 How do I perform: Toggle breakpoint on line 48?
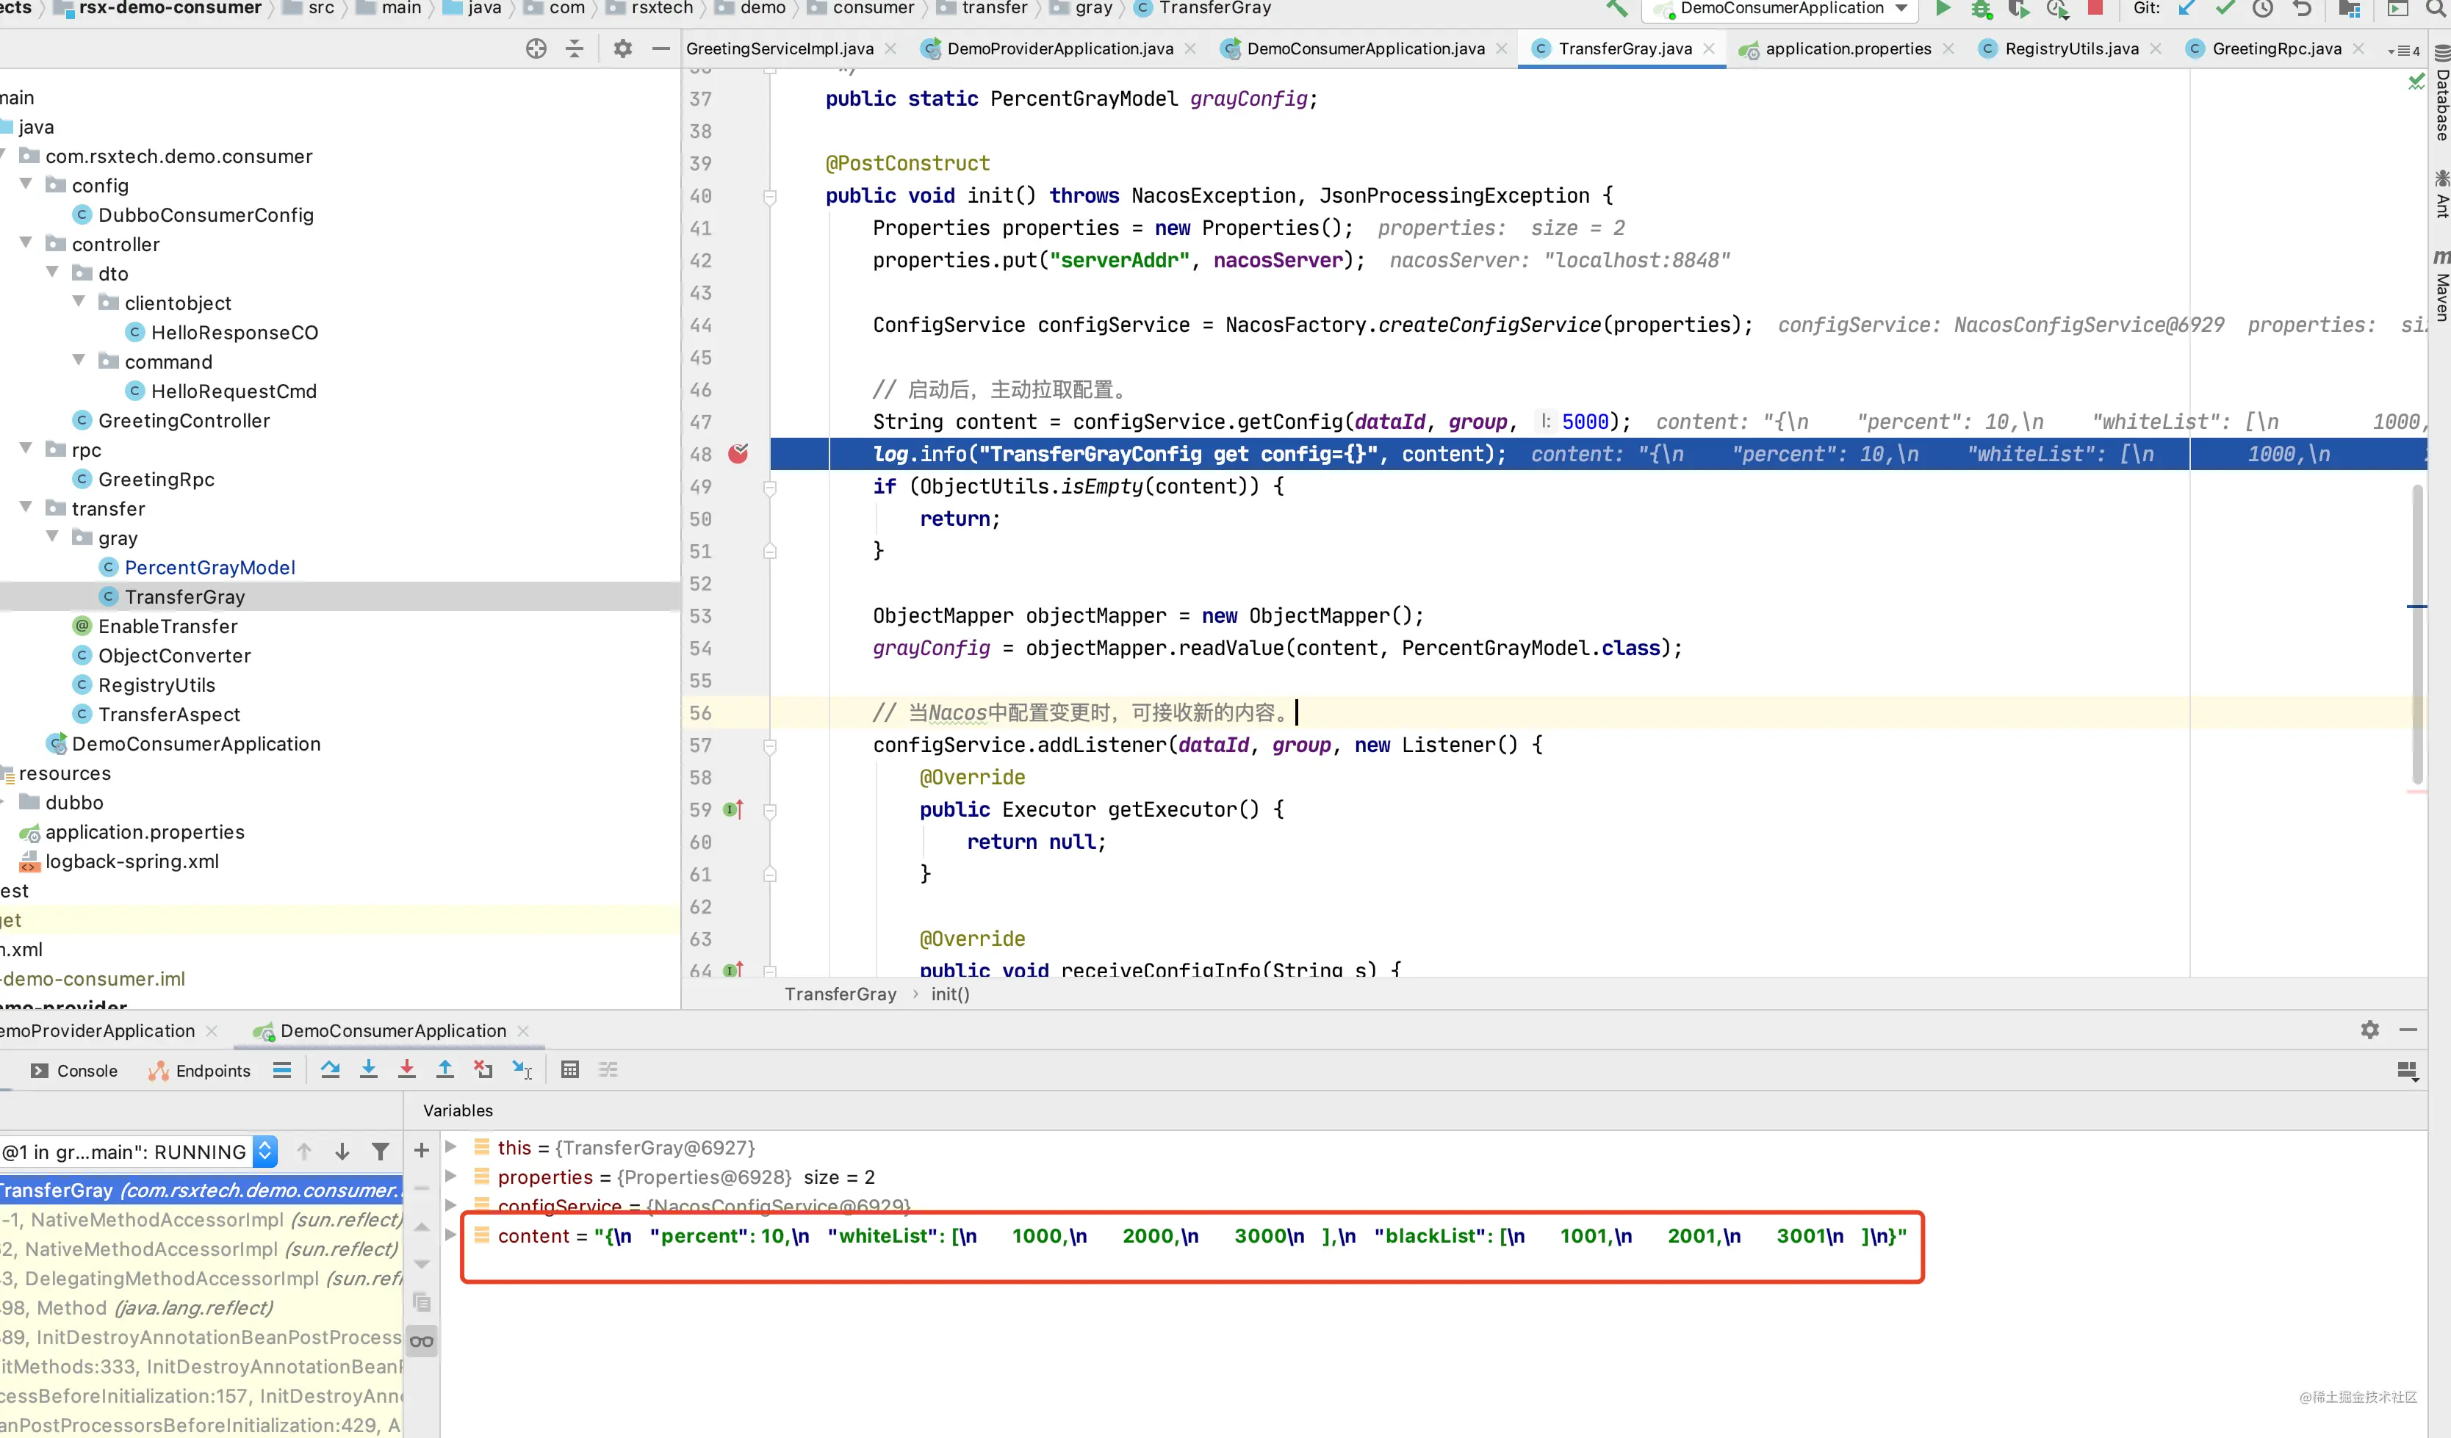click(x=739, y=453)
